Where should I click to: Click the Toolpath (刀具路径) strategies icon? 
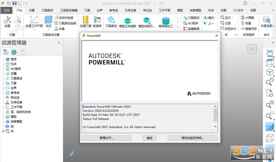click(x=111, y=22)
